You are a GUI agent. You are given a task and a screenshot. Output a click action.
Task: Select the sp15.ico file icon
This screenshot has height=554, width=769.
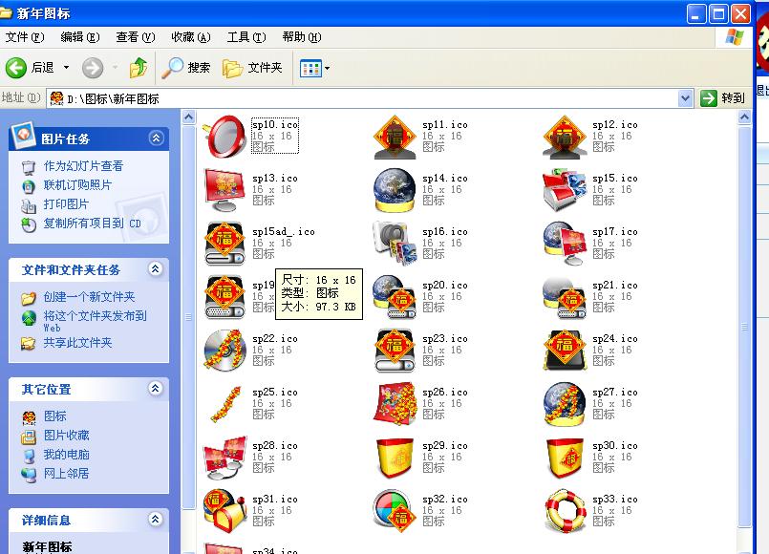pos(565,190)
